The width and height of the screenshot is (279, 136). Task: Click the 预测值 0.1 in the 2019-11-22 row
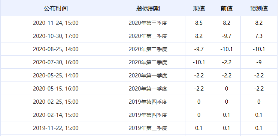tap(259, 128)
